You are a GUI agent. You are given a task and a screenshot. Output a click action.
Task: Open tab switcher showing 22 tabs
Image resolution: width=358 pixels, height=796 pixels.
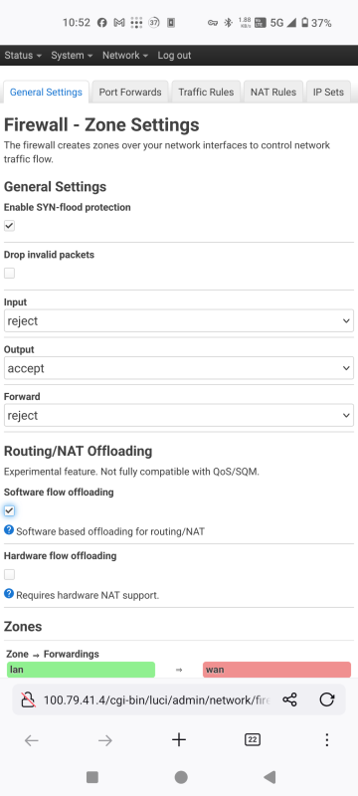(252, 740)
